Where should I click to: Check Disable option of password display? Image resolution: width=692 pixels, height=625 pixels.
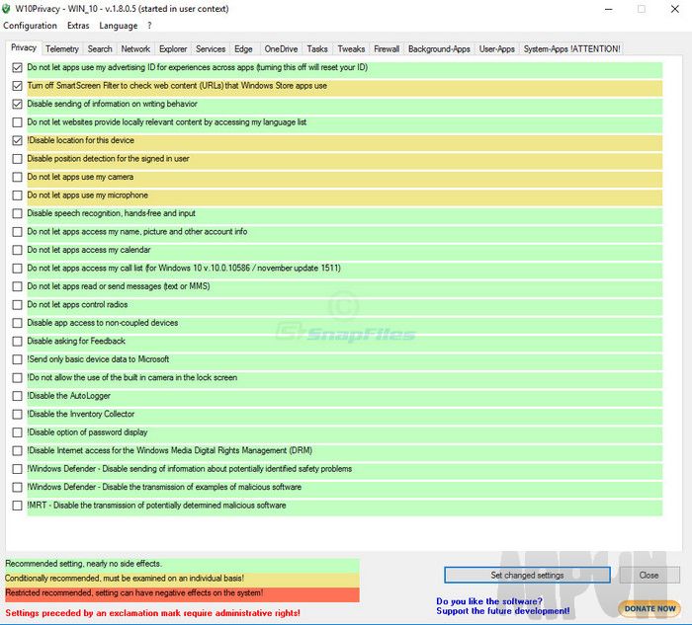[x=17, y=432]
